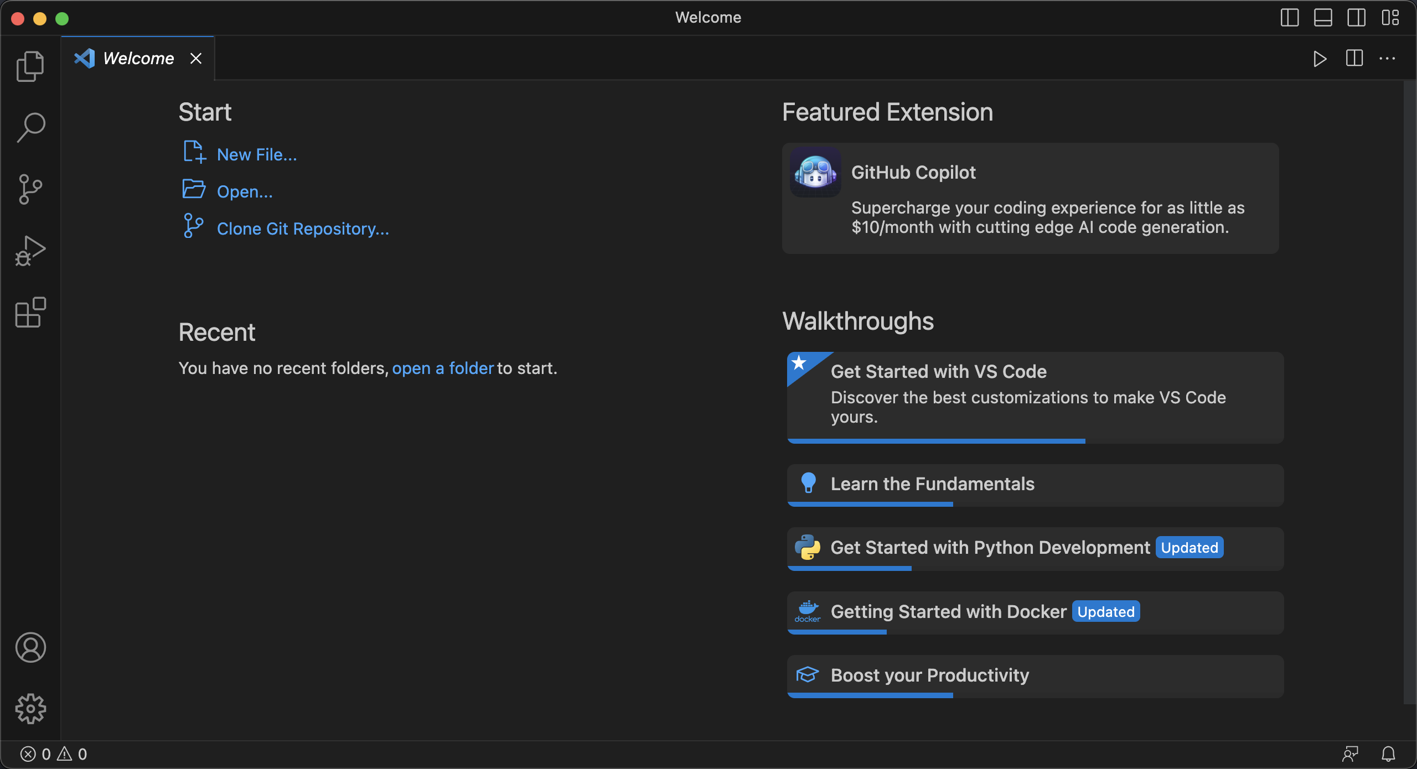This screenshot has height=769, width=1417.
Task: Toggle the bottom panel layout button
Action: click(x=1323, y=18)
